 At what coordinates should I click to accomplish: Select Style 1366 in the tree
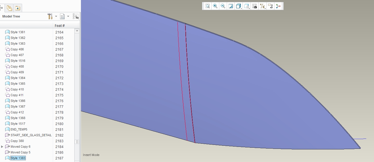[18, 101]
